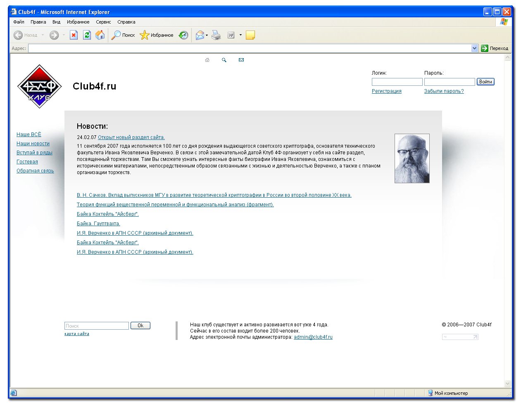This screenshot has width=521, height=406.
Task: Click the Forward arrow button
Action: pyautogui.click(x=54, y=35)
